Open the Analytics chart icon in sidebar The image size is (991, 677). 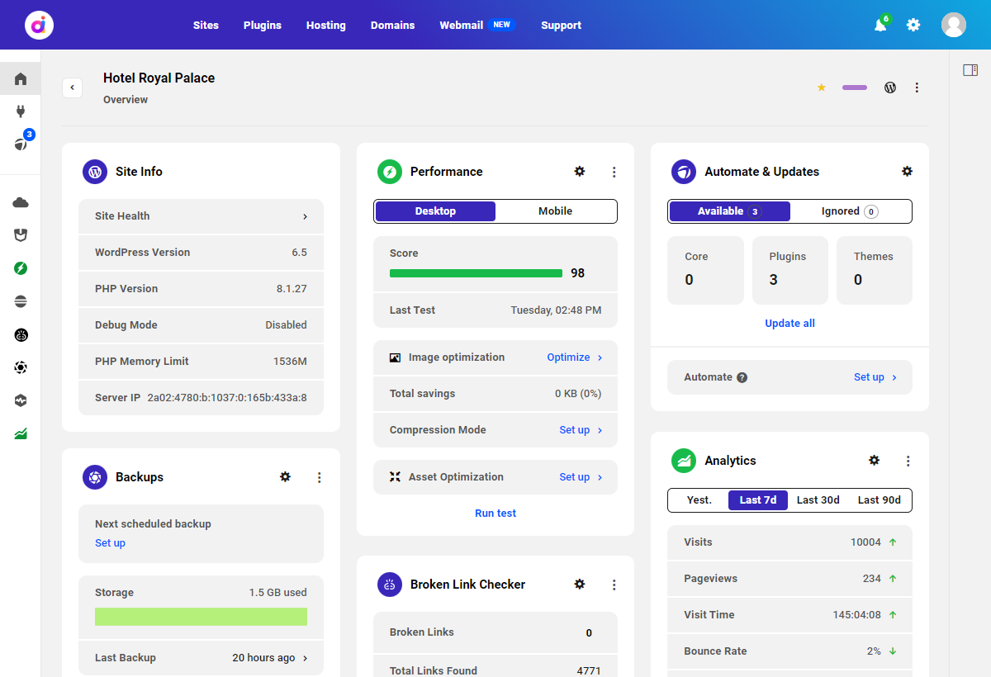tap(21, 433)
